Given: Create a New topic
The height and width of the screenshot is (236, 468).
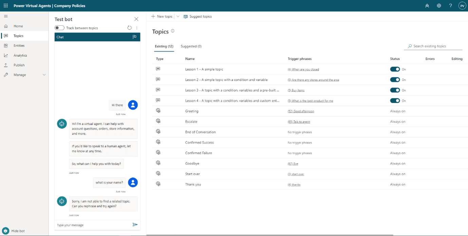Looking at the screenshot, I should click(x=162, y=16).
